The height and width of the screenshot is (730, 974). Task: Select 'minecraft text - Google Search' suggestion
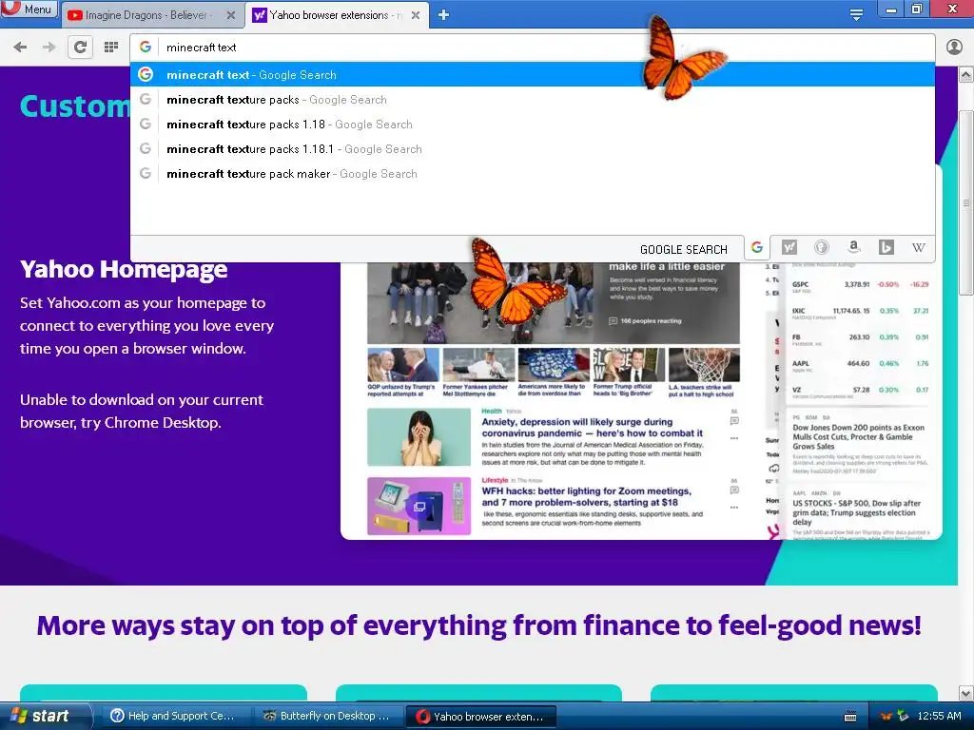point(533,74)
